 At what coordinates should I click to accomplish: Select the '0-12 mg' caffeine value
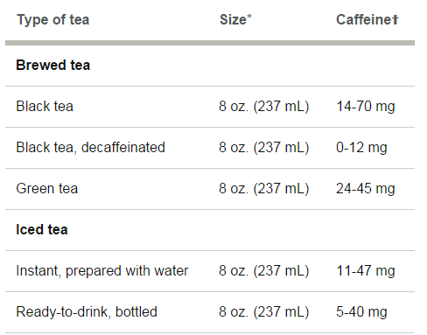click(x=361, y=147)
